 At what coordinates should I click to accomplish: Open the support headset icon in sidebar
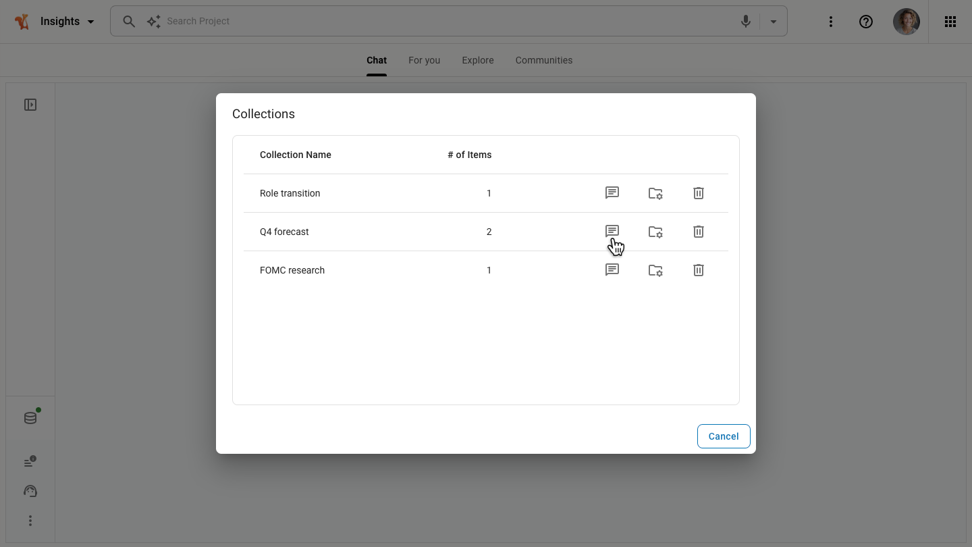pos(30,492)
